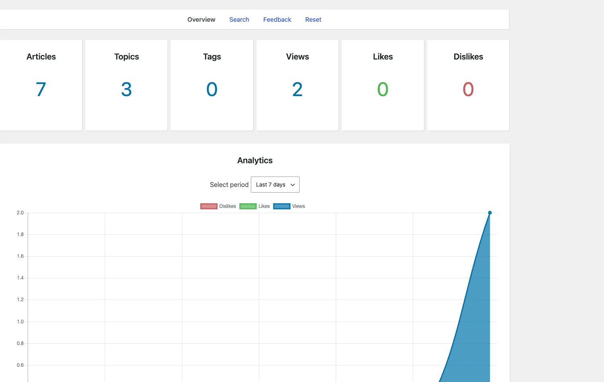Open the Overview tab

click(201, 20)
